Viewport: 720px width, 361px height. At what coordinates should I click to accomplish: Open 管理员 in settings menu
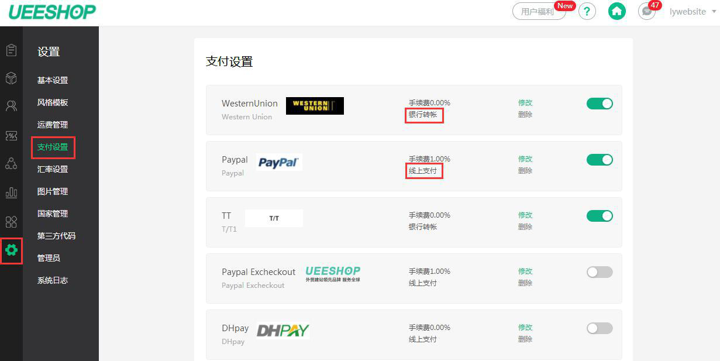(49, 258)
